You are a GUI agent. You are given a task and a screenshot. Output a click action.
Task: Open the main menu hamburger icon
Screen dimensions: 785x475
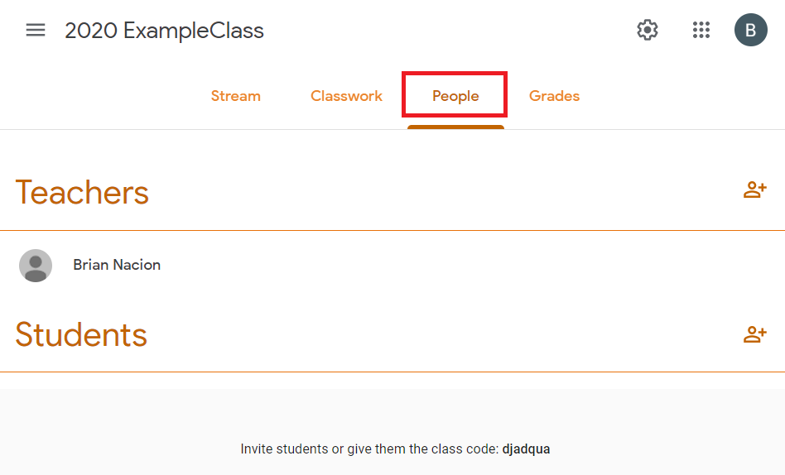pos(36,31)
